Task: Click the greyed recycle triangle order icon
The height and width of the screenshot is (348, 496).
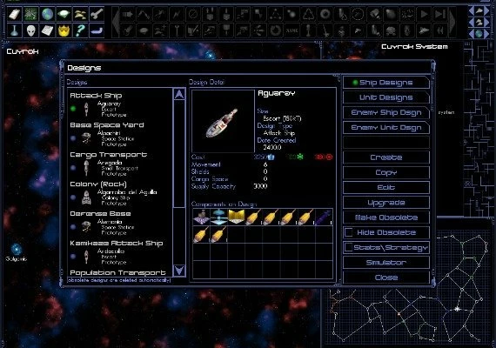Action: (308, 14)
